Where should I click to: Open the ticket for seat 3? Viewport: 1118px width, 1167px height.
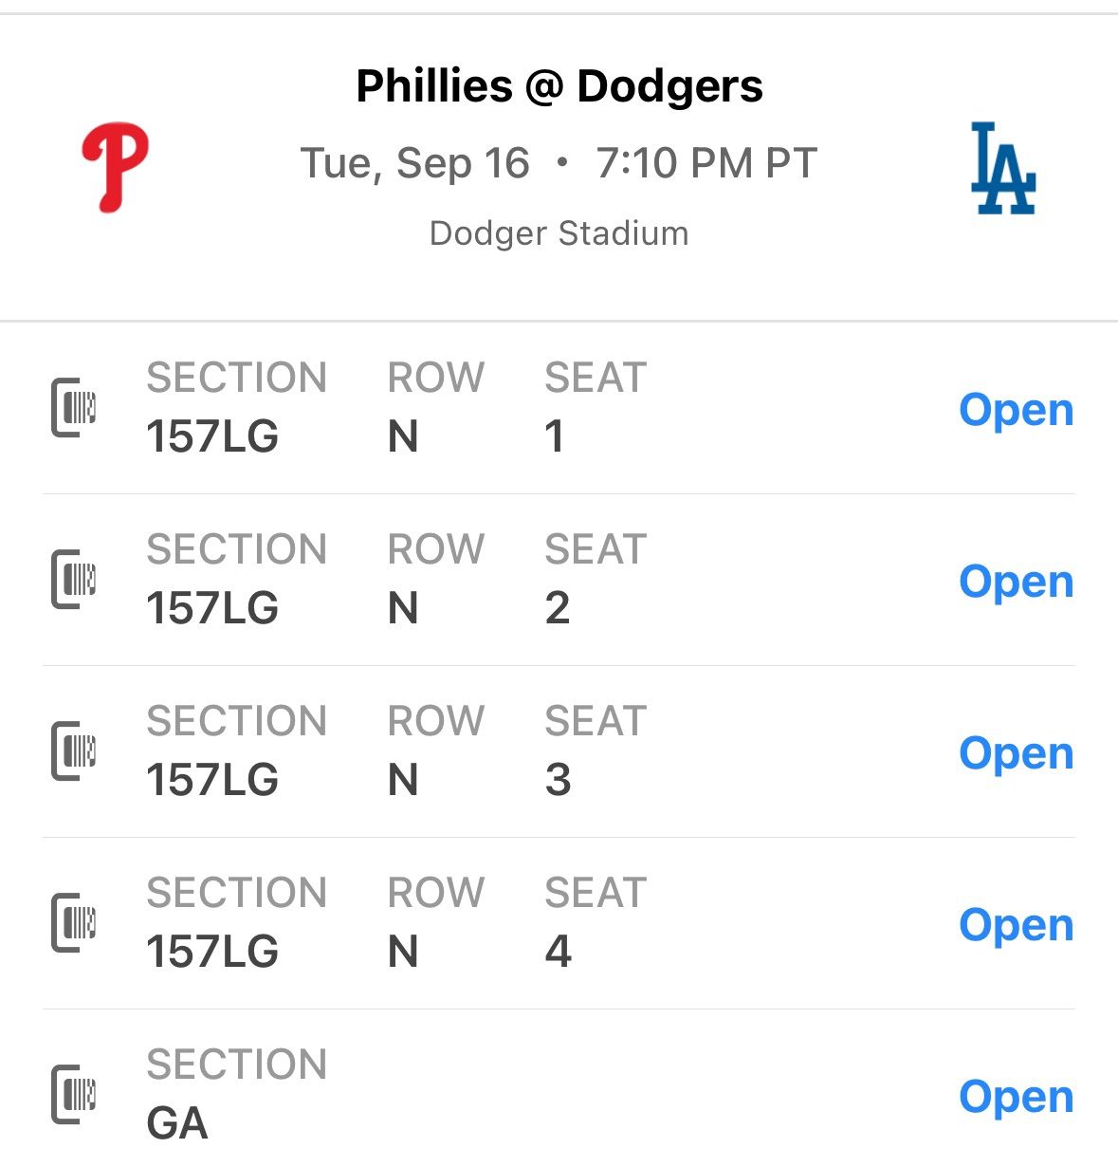coord(1016,753)
